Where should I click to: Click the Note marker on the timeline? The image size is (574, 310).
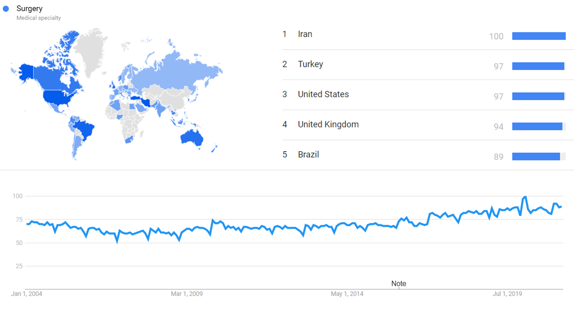click(x=398, y=283)
